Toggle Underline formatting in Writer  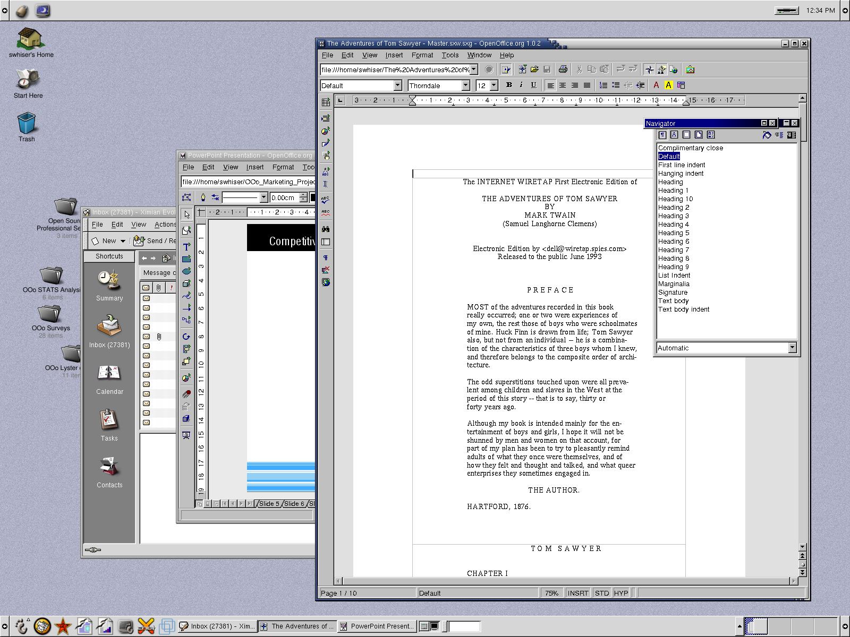coord(533,85)
